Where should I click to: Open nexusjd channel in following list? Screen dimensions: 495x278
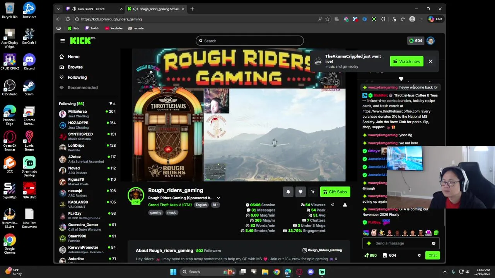point(87,193)
